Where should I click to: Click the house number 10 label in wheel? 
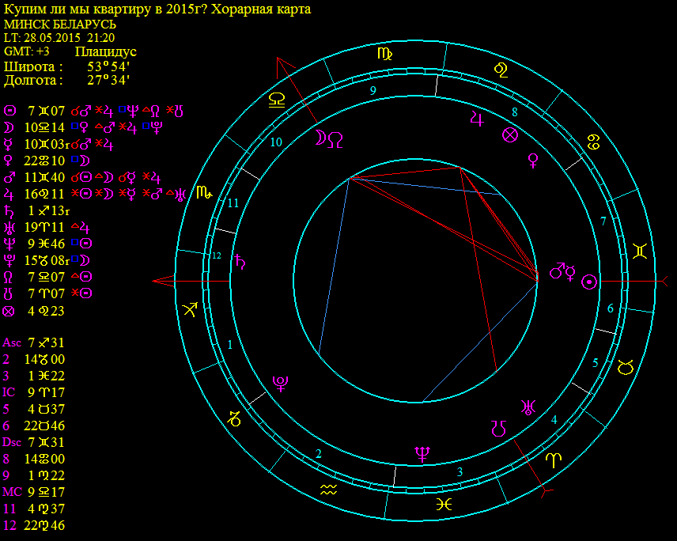[x=275, y=142]
